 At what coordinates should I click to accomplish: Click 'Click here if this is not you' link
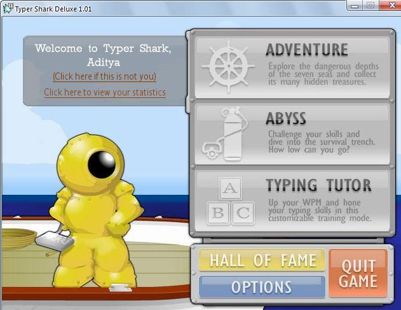[105, 76]
